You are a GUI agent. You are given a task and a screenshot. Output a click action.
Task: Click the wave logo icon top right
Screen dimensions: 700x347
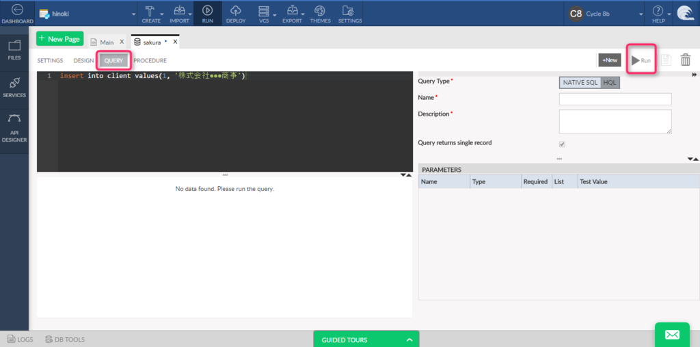tap(685, 14)
